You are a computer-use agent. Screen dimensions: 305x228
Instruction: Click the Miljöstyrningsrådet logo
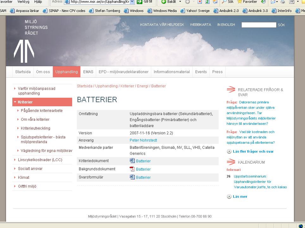31,41
